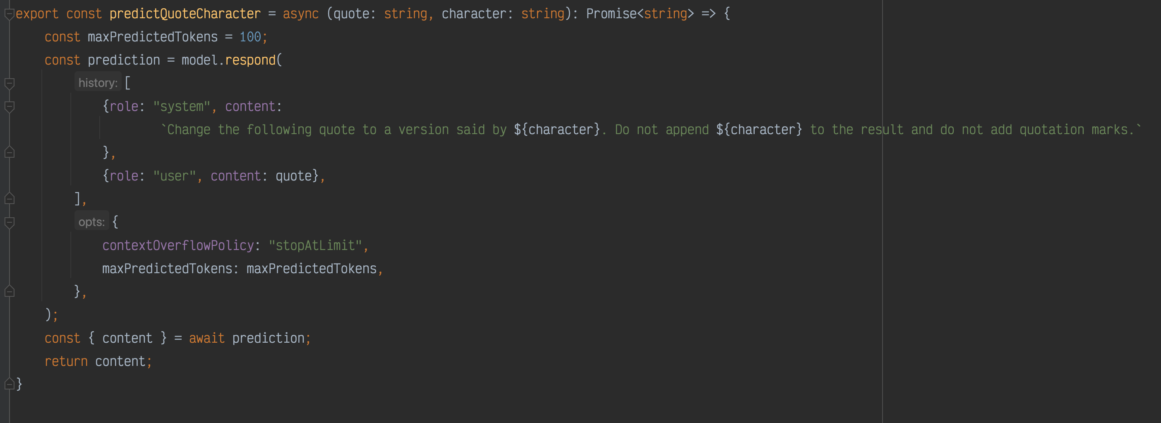Image resolution: width=1161 pixels, height=423 pixels.
Task: Collapse the system role object fold
Action: click(x=9, y=107)
